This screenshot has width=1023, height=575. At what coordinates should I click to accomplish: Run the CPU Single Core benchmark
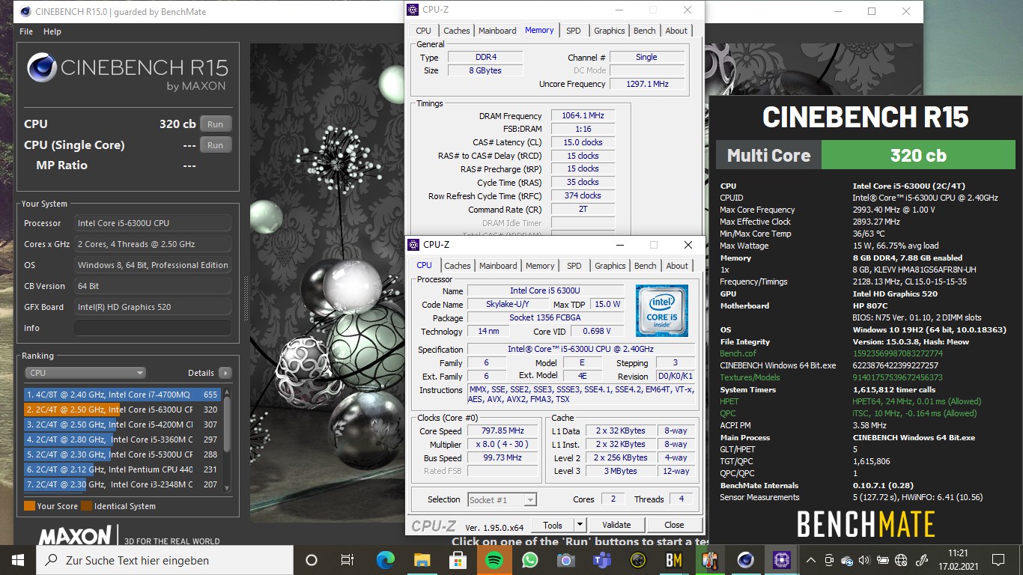pos(216,145)
